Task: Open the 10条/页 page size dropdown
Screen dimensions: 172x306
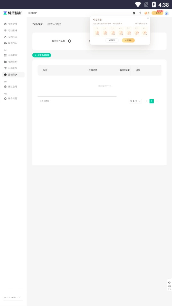Action: 135,101
